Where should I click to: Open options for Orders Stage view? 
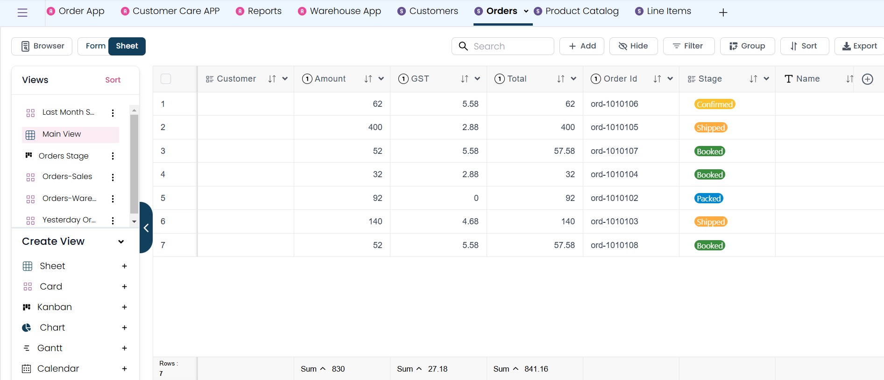point(113,156)
